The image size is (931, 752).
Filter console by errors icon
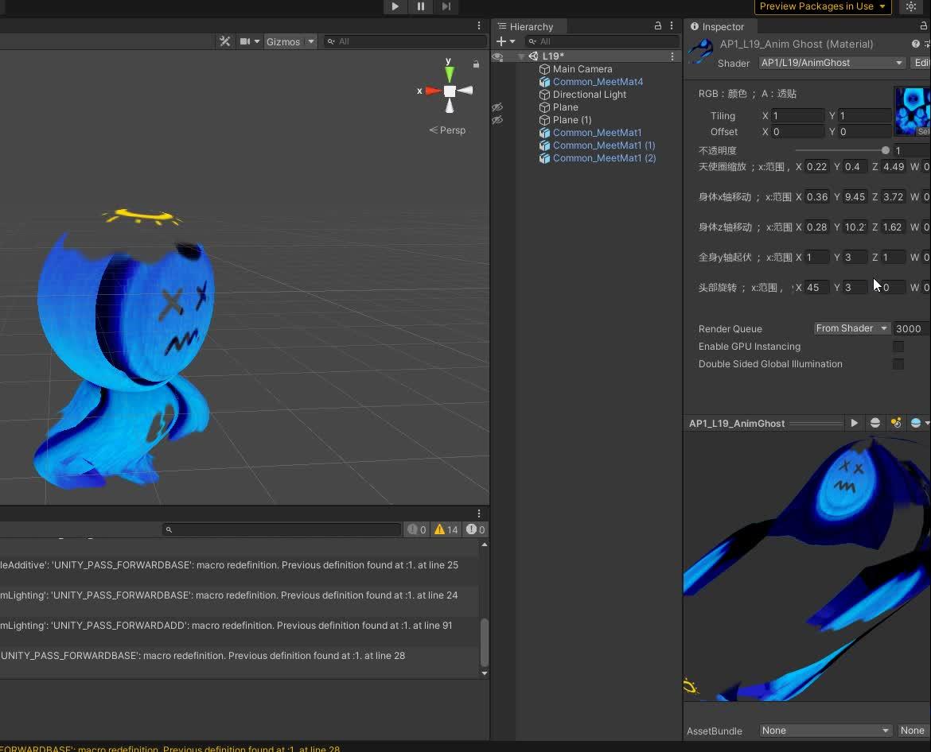coord(471,529)
